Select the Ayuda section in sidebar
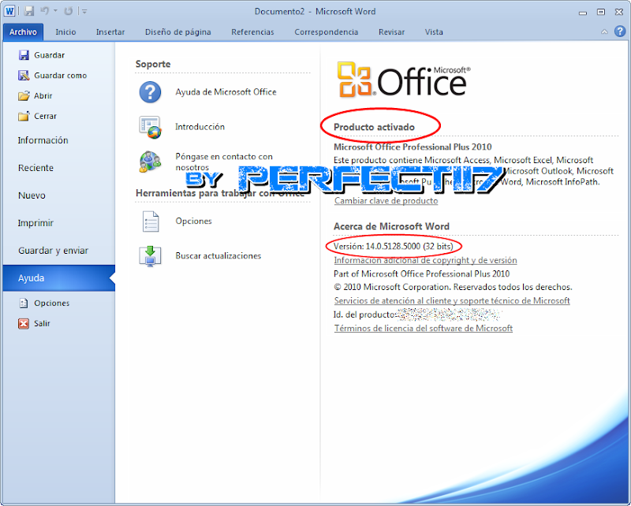This screenshot has width=631, height=506. coord(58,278)
